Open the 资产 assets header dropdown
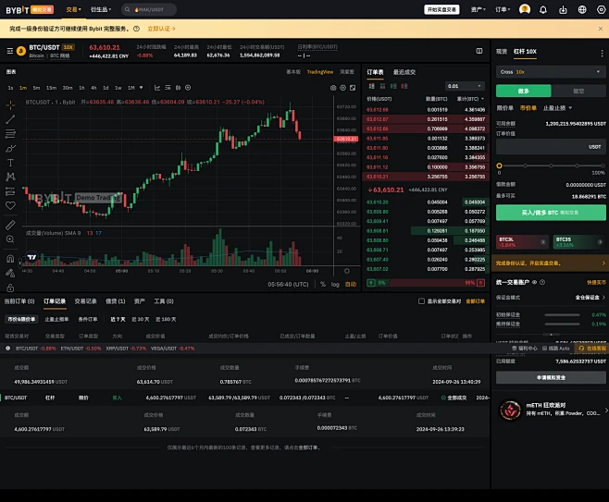Image resolution: width=609 pixels, height=502 pixels. [x=478, y=9]
